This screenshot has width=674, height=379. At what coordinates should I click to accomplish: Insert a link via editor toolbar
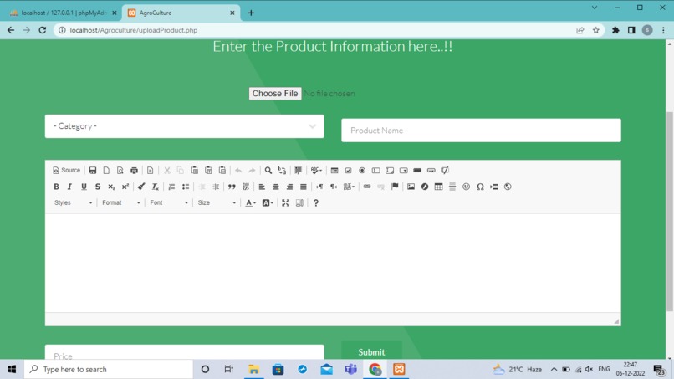(366, 187)
